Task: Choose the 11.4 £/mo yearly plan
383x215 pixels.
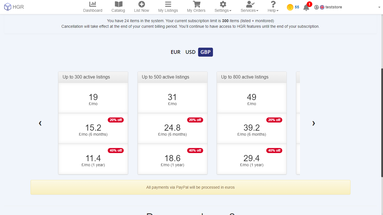Action: click(x=93, y=159)
